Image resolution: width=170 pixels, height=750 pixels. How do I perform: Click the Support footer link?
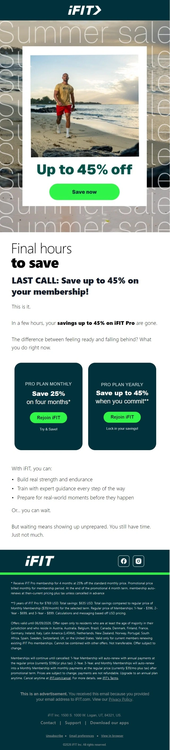click(x=73, y=723)
